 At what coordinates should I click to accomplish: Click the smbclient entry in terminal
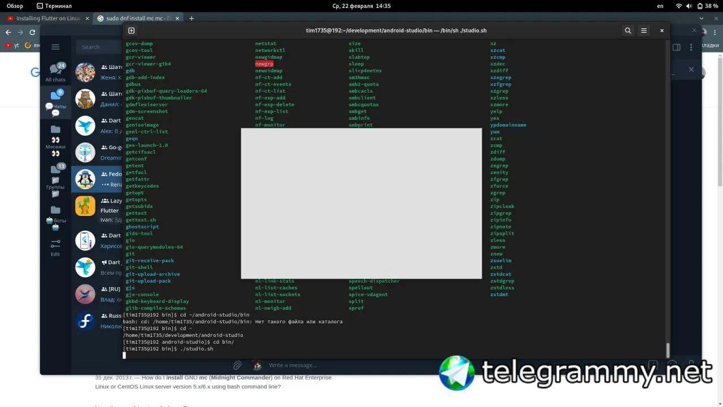(x=362, y=98)
